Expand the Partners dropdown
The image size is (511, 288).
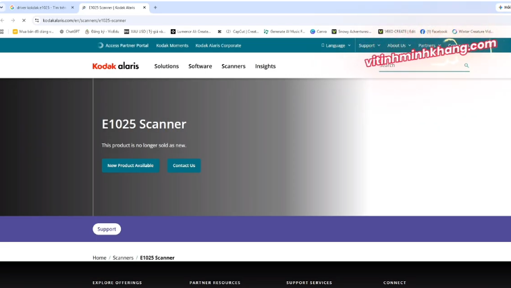(429, 45)
